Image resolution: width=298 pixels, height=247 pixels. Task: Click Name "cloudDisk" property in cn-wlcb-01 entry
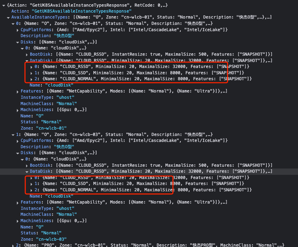pos(51,85)
